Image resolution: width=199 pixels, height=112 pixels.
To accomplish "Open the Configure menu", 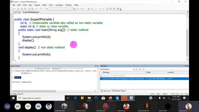I will 59,5.
